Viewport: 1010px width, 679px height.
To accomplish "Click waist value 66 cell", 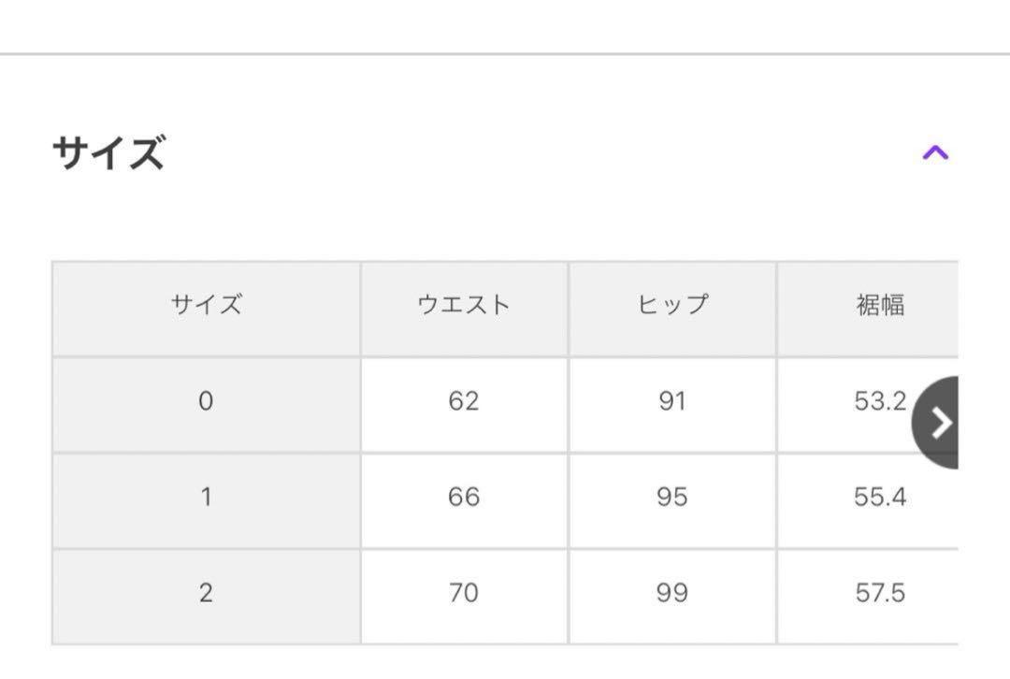I will (x=464, y=498).
